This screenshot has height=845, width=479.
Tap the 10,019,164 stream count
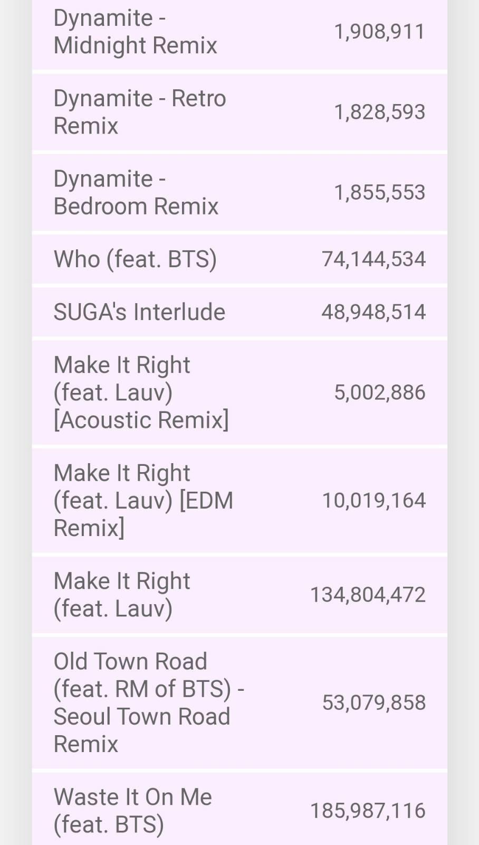tap(373, 500)
